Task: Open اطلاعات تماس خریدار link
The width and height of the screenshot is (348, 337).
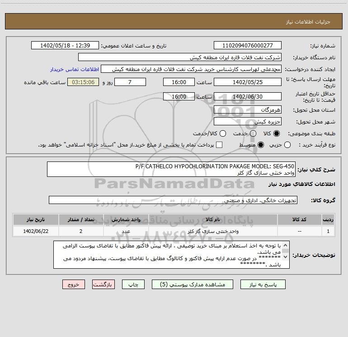Action: [75, 69]
